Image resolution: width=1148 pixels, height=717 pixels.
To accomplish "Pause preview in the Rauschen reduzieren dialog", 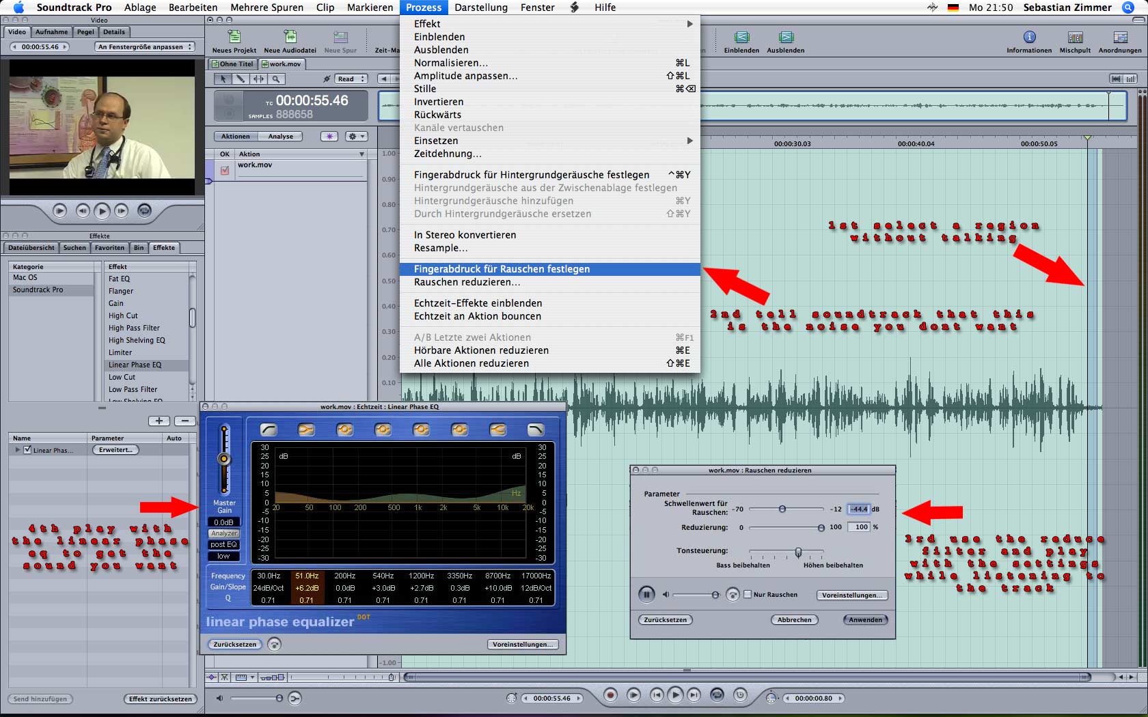I will click(646, 594).
